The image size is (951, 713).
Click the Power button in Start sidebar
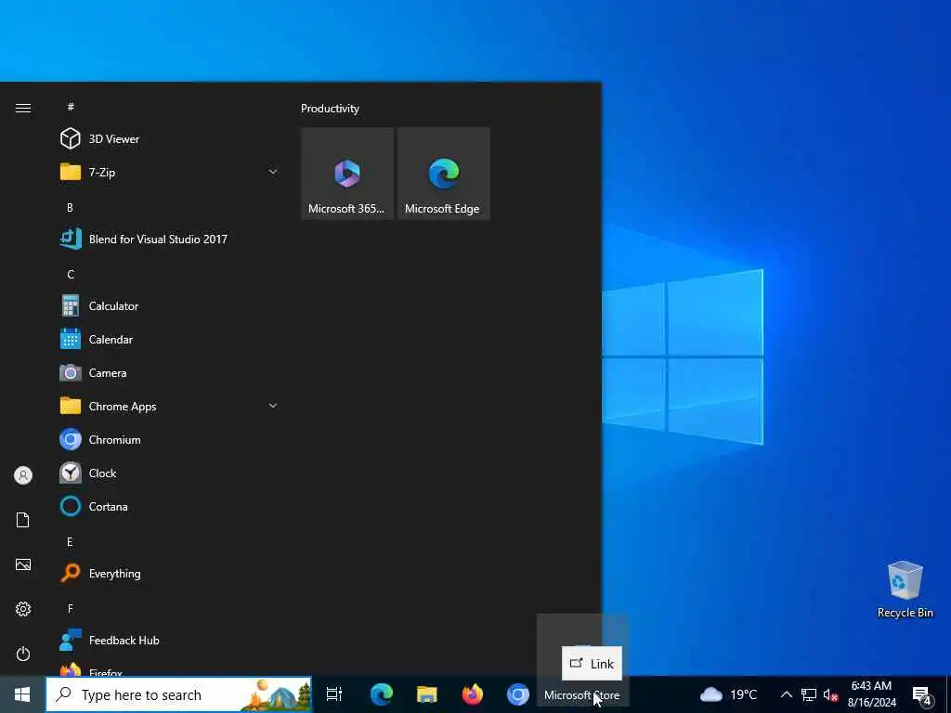23,654
